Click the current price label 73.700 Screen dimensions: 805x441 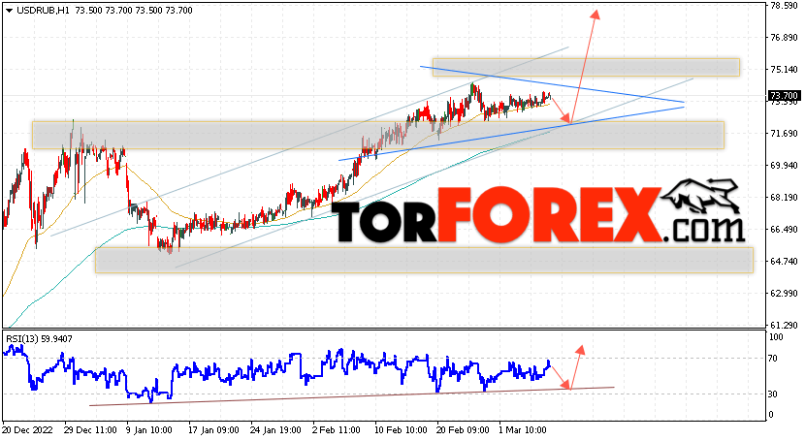pos(784,96)
